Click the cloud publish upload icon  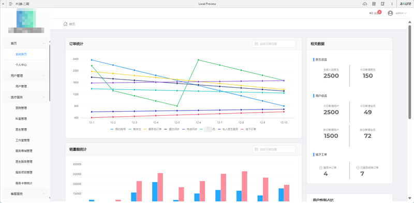point(365,4)
